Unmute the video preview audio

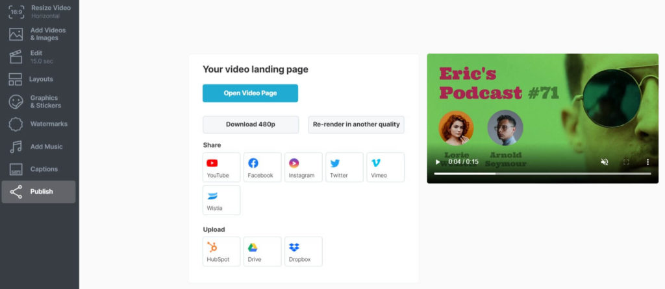click(605, 162)
